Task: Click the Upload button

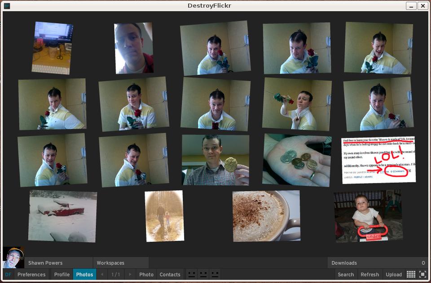Action: point(394,274)
